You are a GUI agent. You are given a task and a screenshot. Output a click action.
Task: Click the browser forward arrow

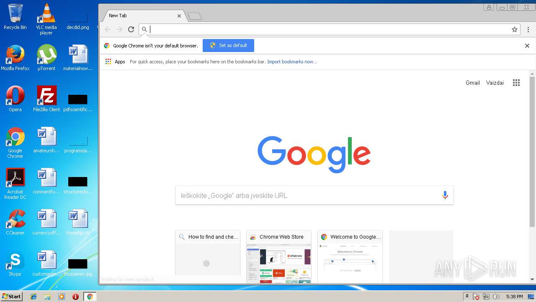pyautogui.click(x=119, y=29)
